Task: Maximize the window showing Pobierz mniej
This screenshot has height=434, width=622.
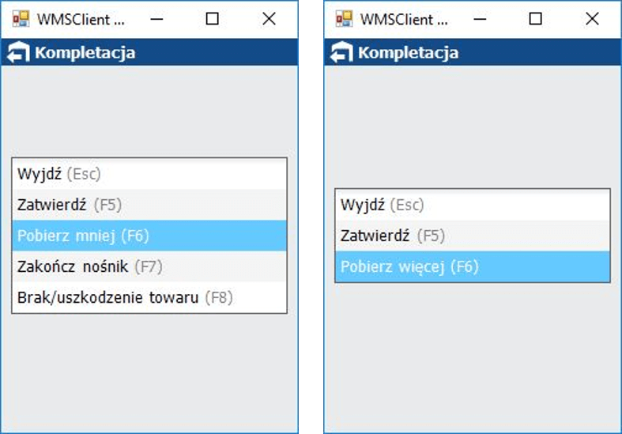Action: (212, 19)
